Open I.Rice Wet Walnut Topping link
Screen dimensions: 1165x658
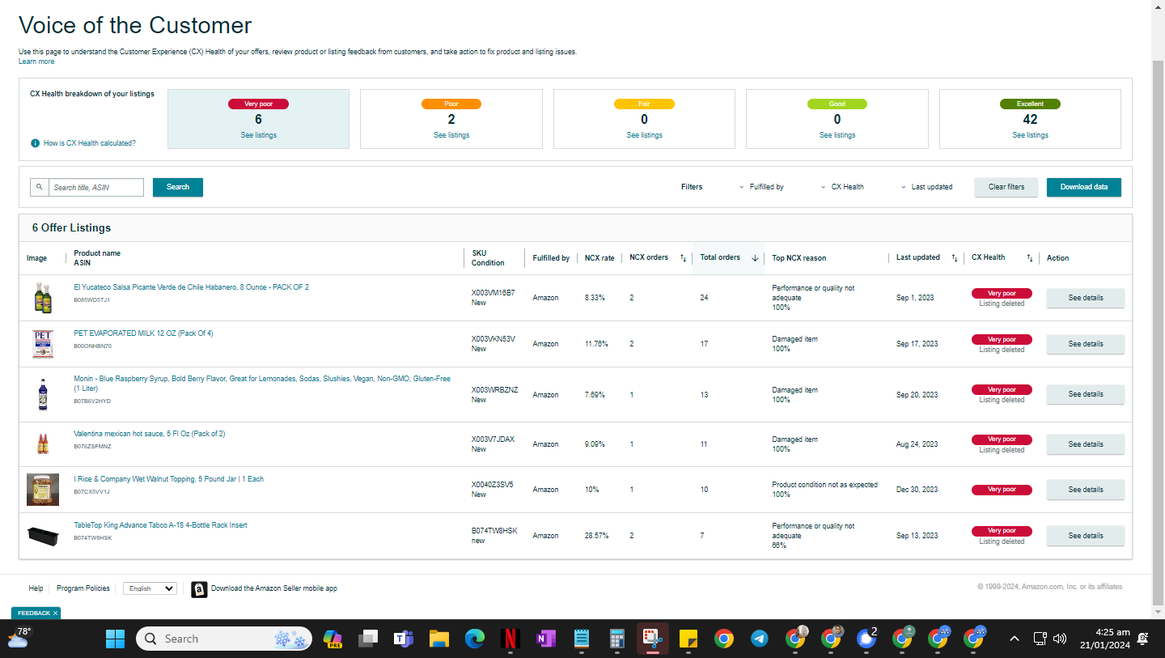click(168, 479)
